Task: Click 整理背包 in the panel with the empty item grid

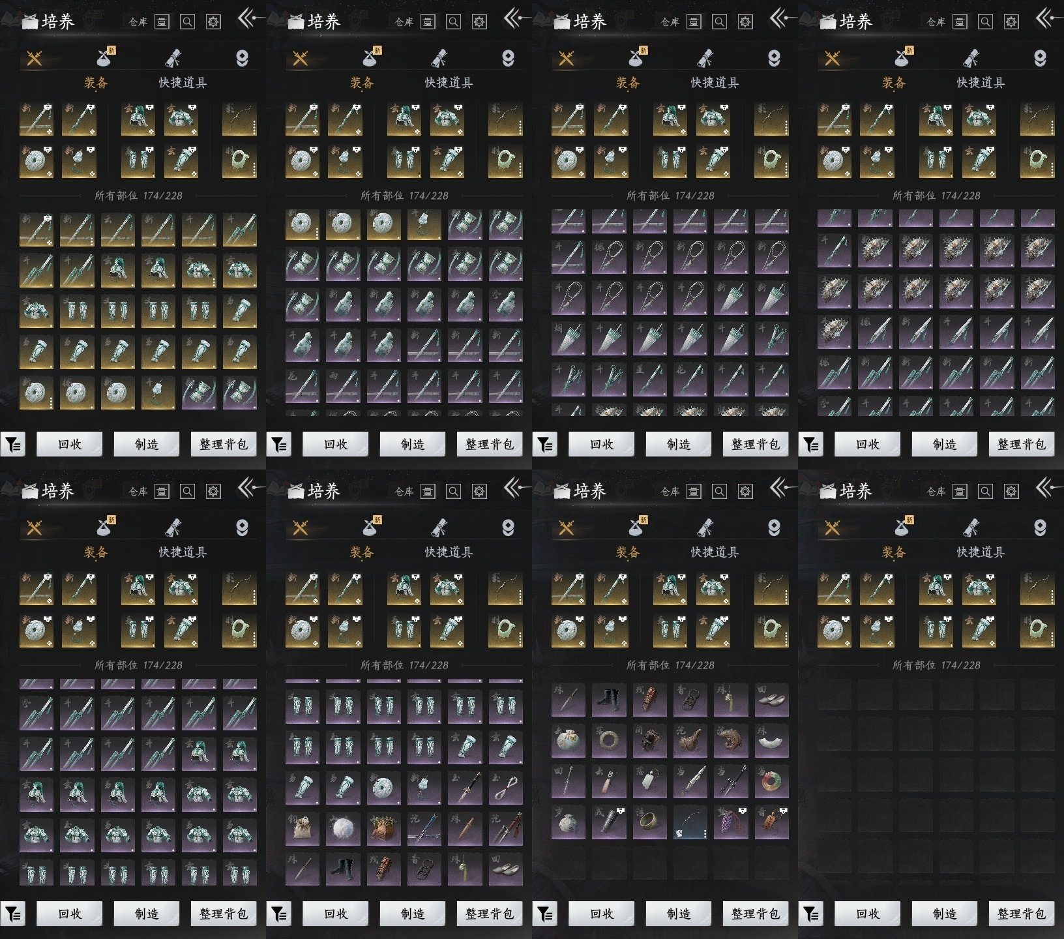Action: click(1021, 914)
